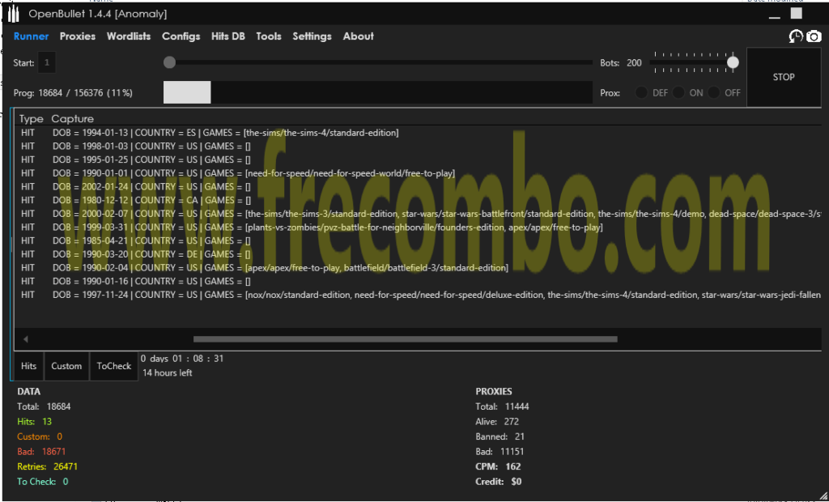Click the Retries: 26471 counter
The image size is (829, 502).
(48, 466)
